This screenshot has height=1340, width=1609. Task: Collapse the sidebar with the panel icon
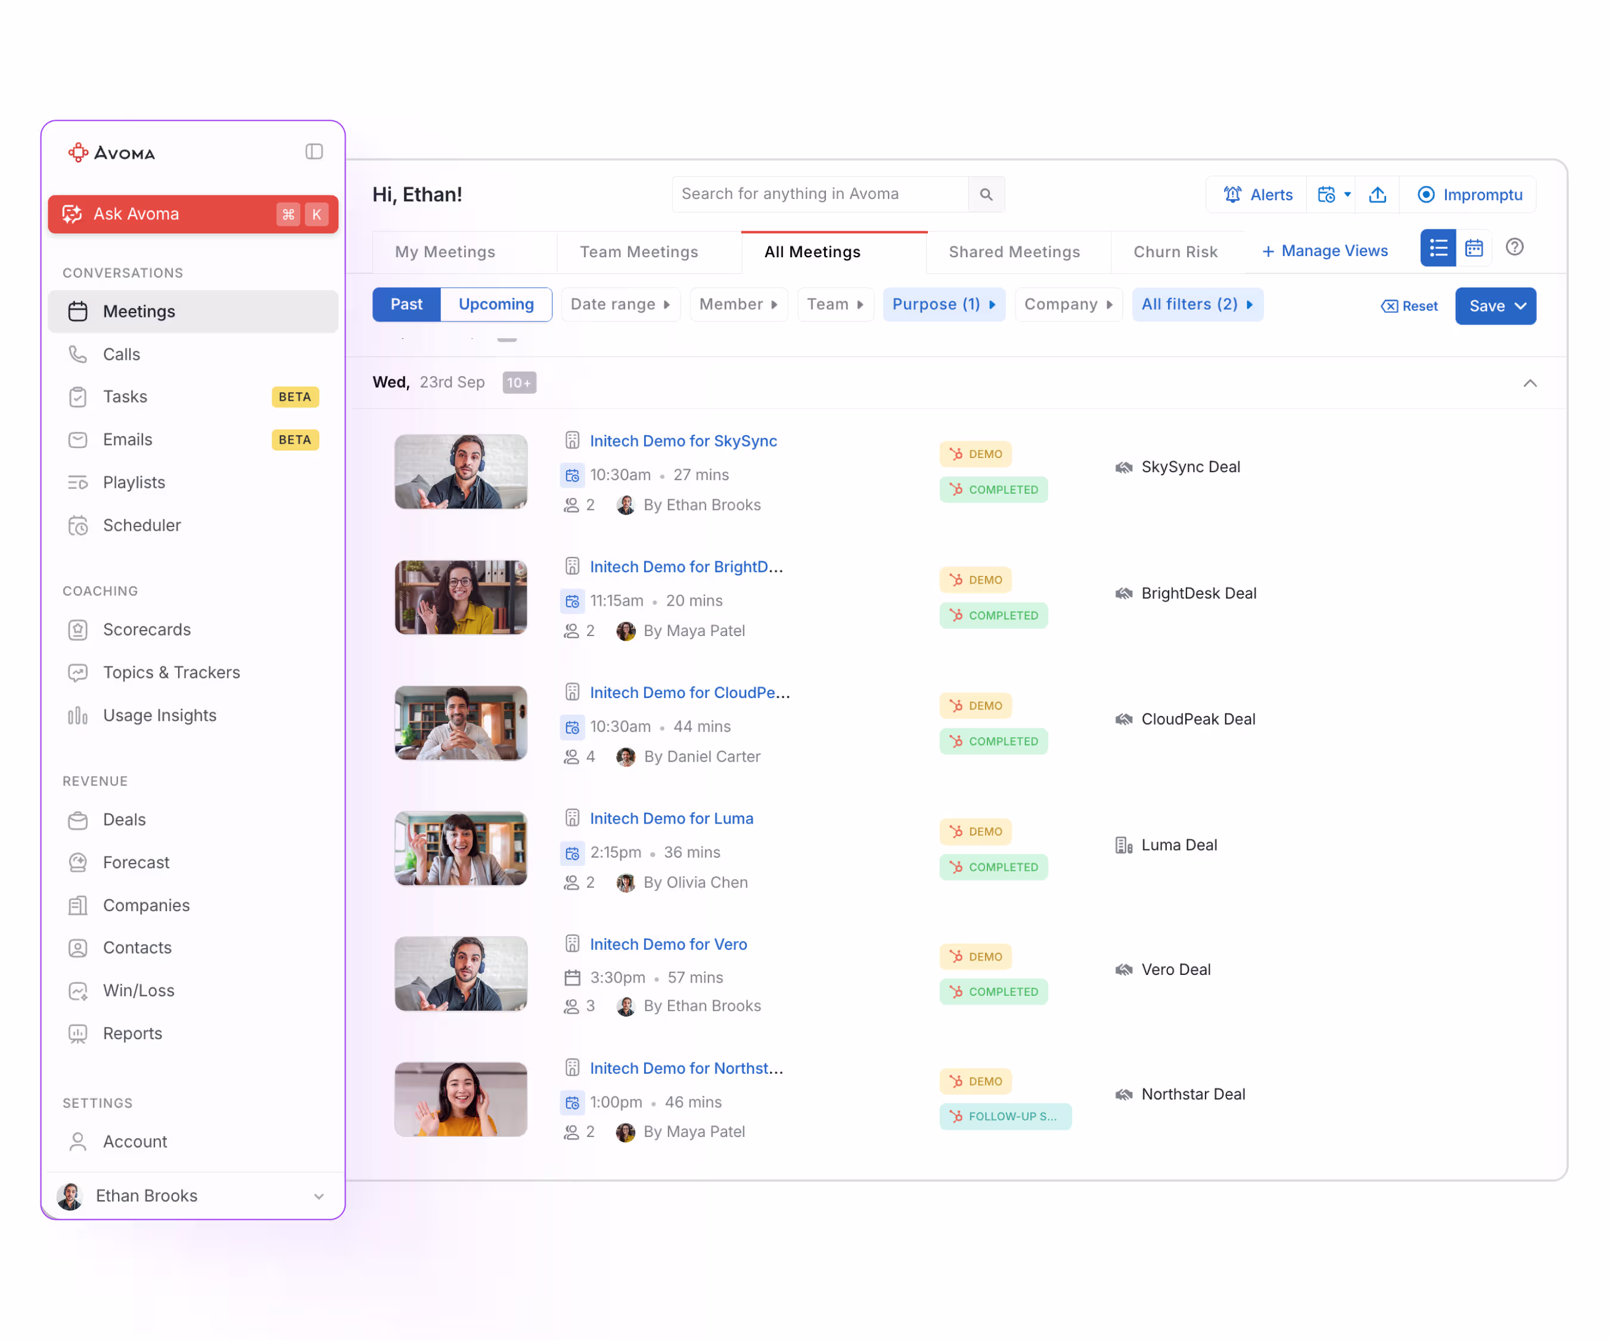(314, 152)
